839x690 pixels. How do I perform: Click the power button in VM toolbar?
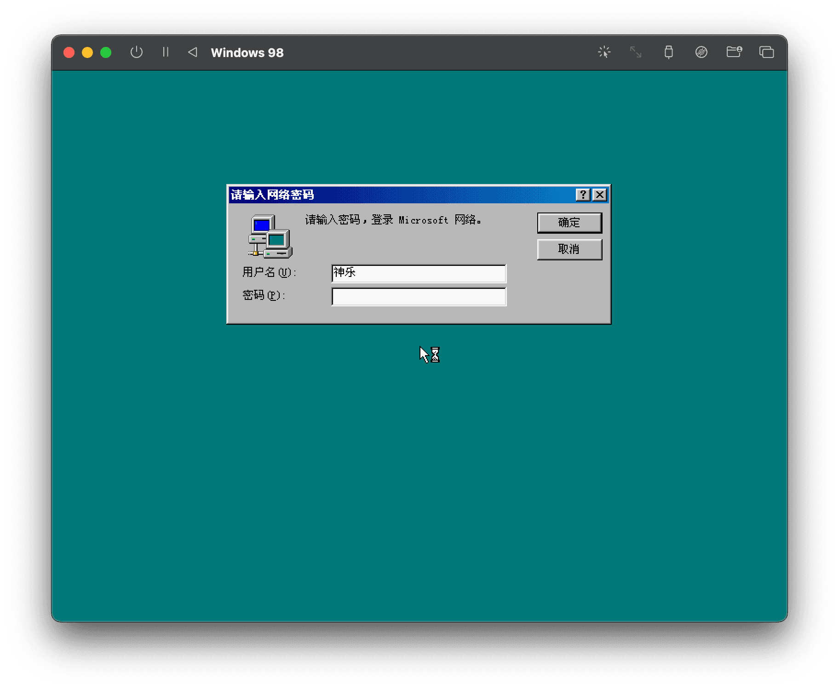[x=136, y=52]
